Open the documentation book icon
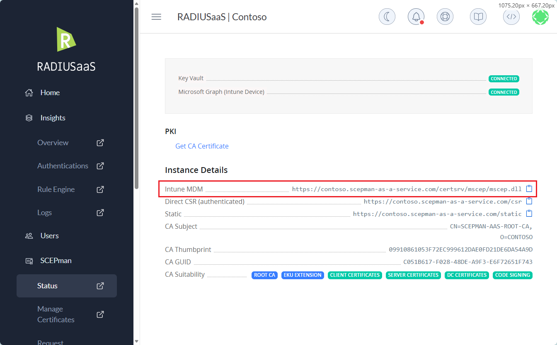Image resolution: width=557 pixels, height=345 pixels. pos(478,17)
